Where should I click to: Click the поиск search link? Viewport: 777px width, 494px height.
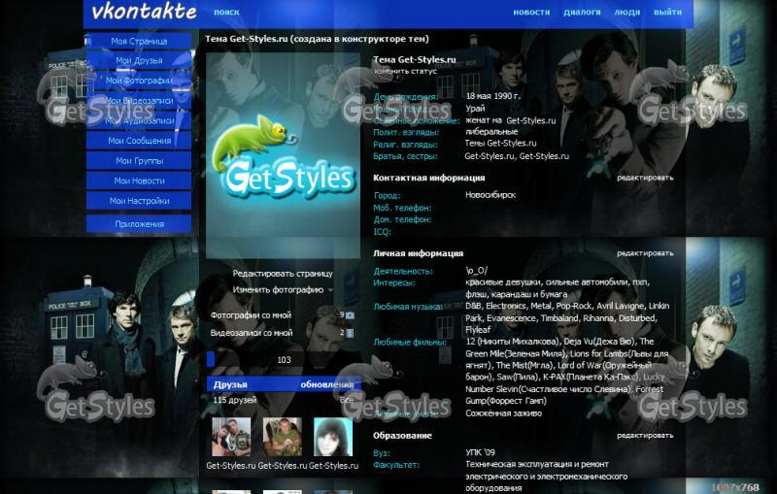[226, 13]
